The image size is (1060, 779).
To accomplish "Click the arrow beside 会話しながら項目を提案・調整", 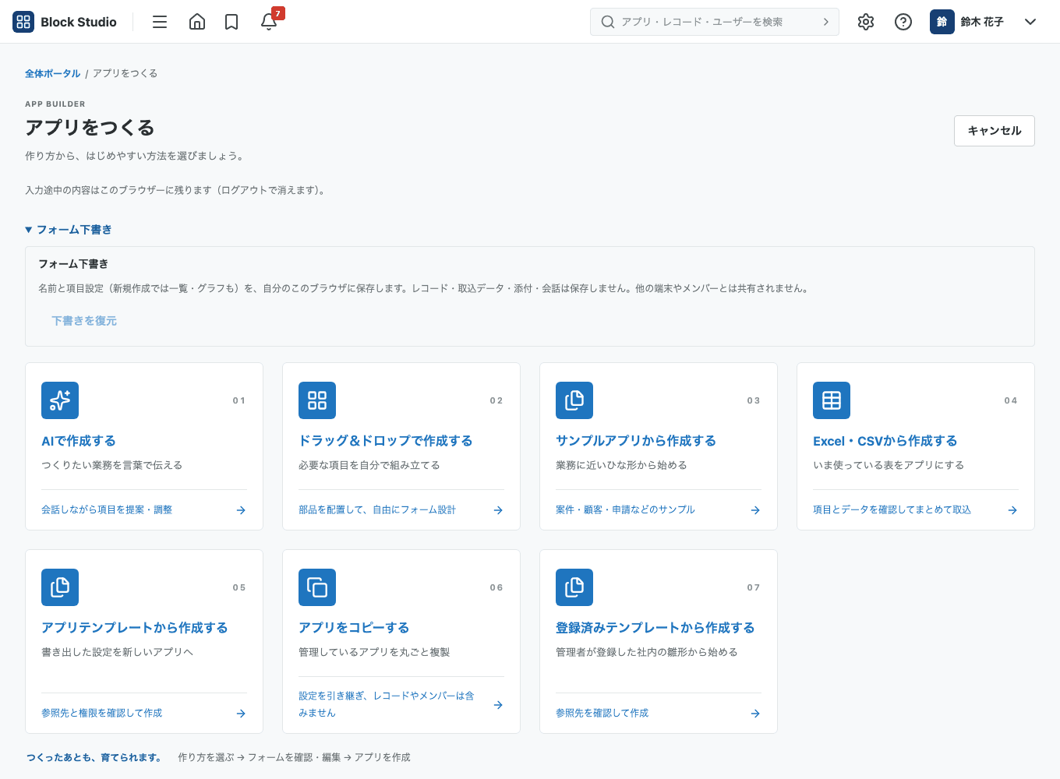I will (241, 510).
